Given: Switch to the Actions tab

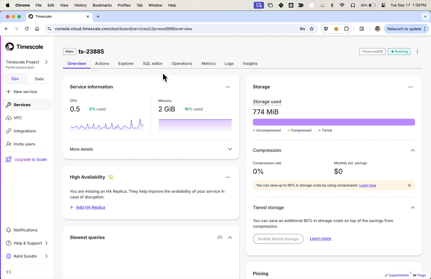Looking at the screenshot, I should (x=102, y=63).
